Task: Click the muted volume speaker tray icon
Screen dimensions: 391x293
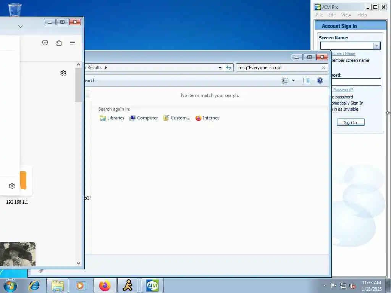Action: [352, 286]
